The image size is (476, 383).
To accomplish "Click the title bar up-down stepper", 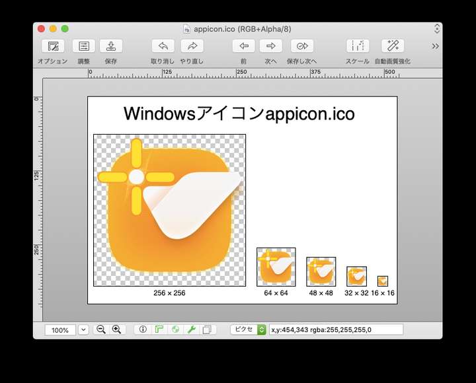I will click(437, 28).
